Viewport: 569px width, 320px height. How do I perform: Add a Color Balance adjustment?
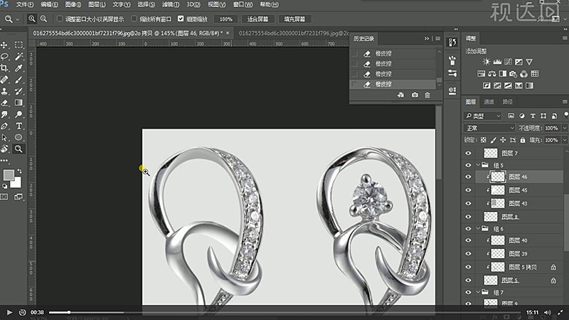coord(492,74)
